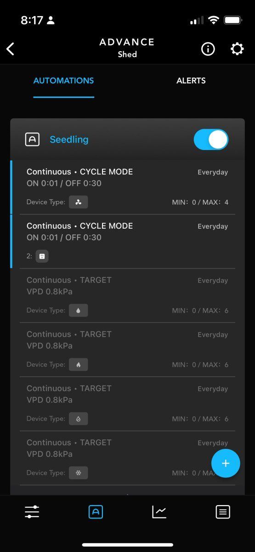Tap the dehumidifier outlined drop icon
The height and width of the screenshot is (552, 255).
78,419
